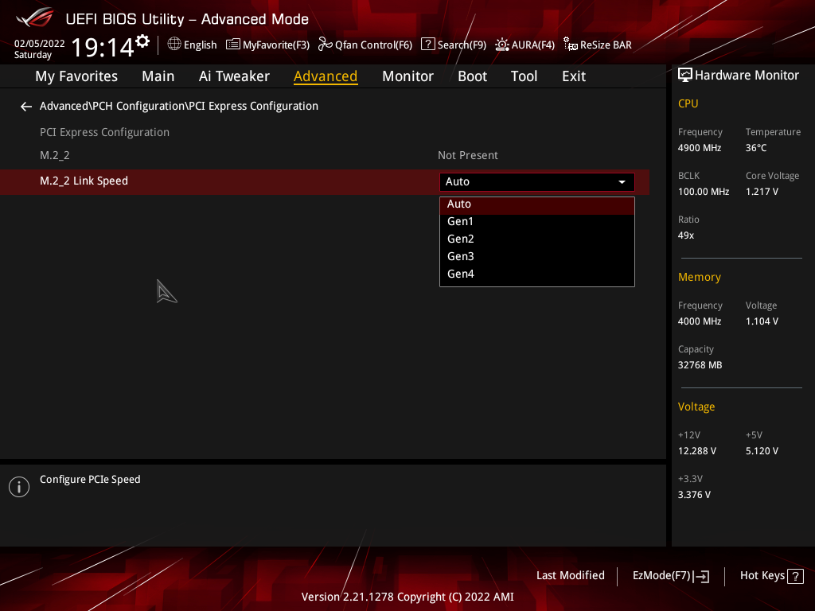The width and height of the screenshot is (815, 611).
Task: Switch to EzMode(F7) text button
Action: [661, 576]
